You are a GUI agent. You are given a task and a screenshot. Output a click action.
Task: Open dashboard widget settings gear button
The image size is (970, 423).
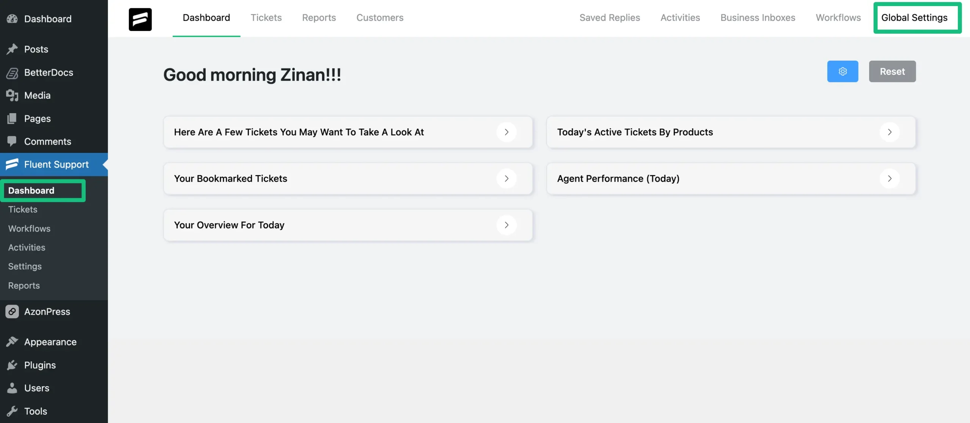click(x=843, y=72)
